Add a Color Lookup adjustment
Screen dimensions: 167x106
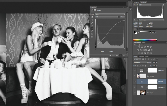152,50
